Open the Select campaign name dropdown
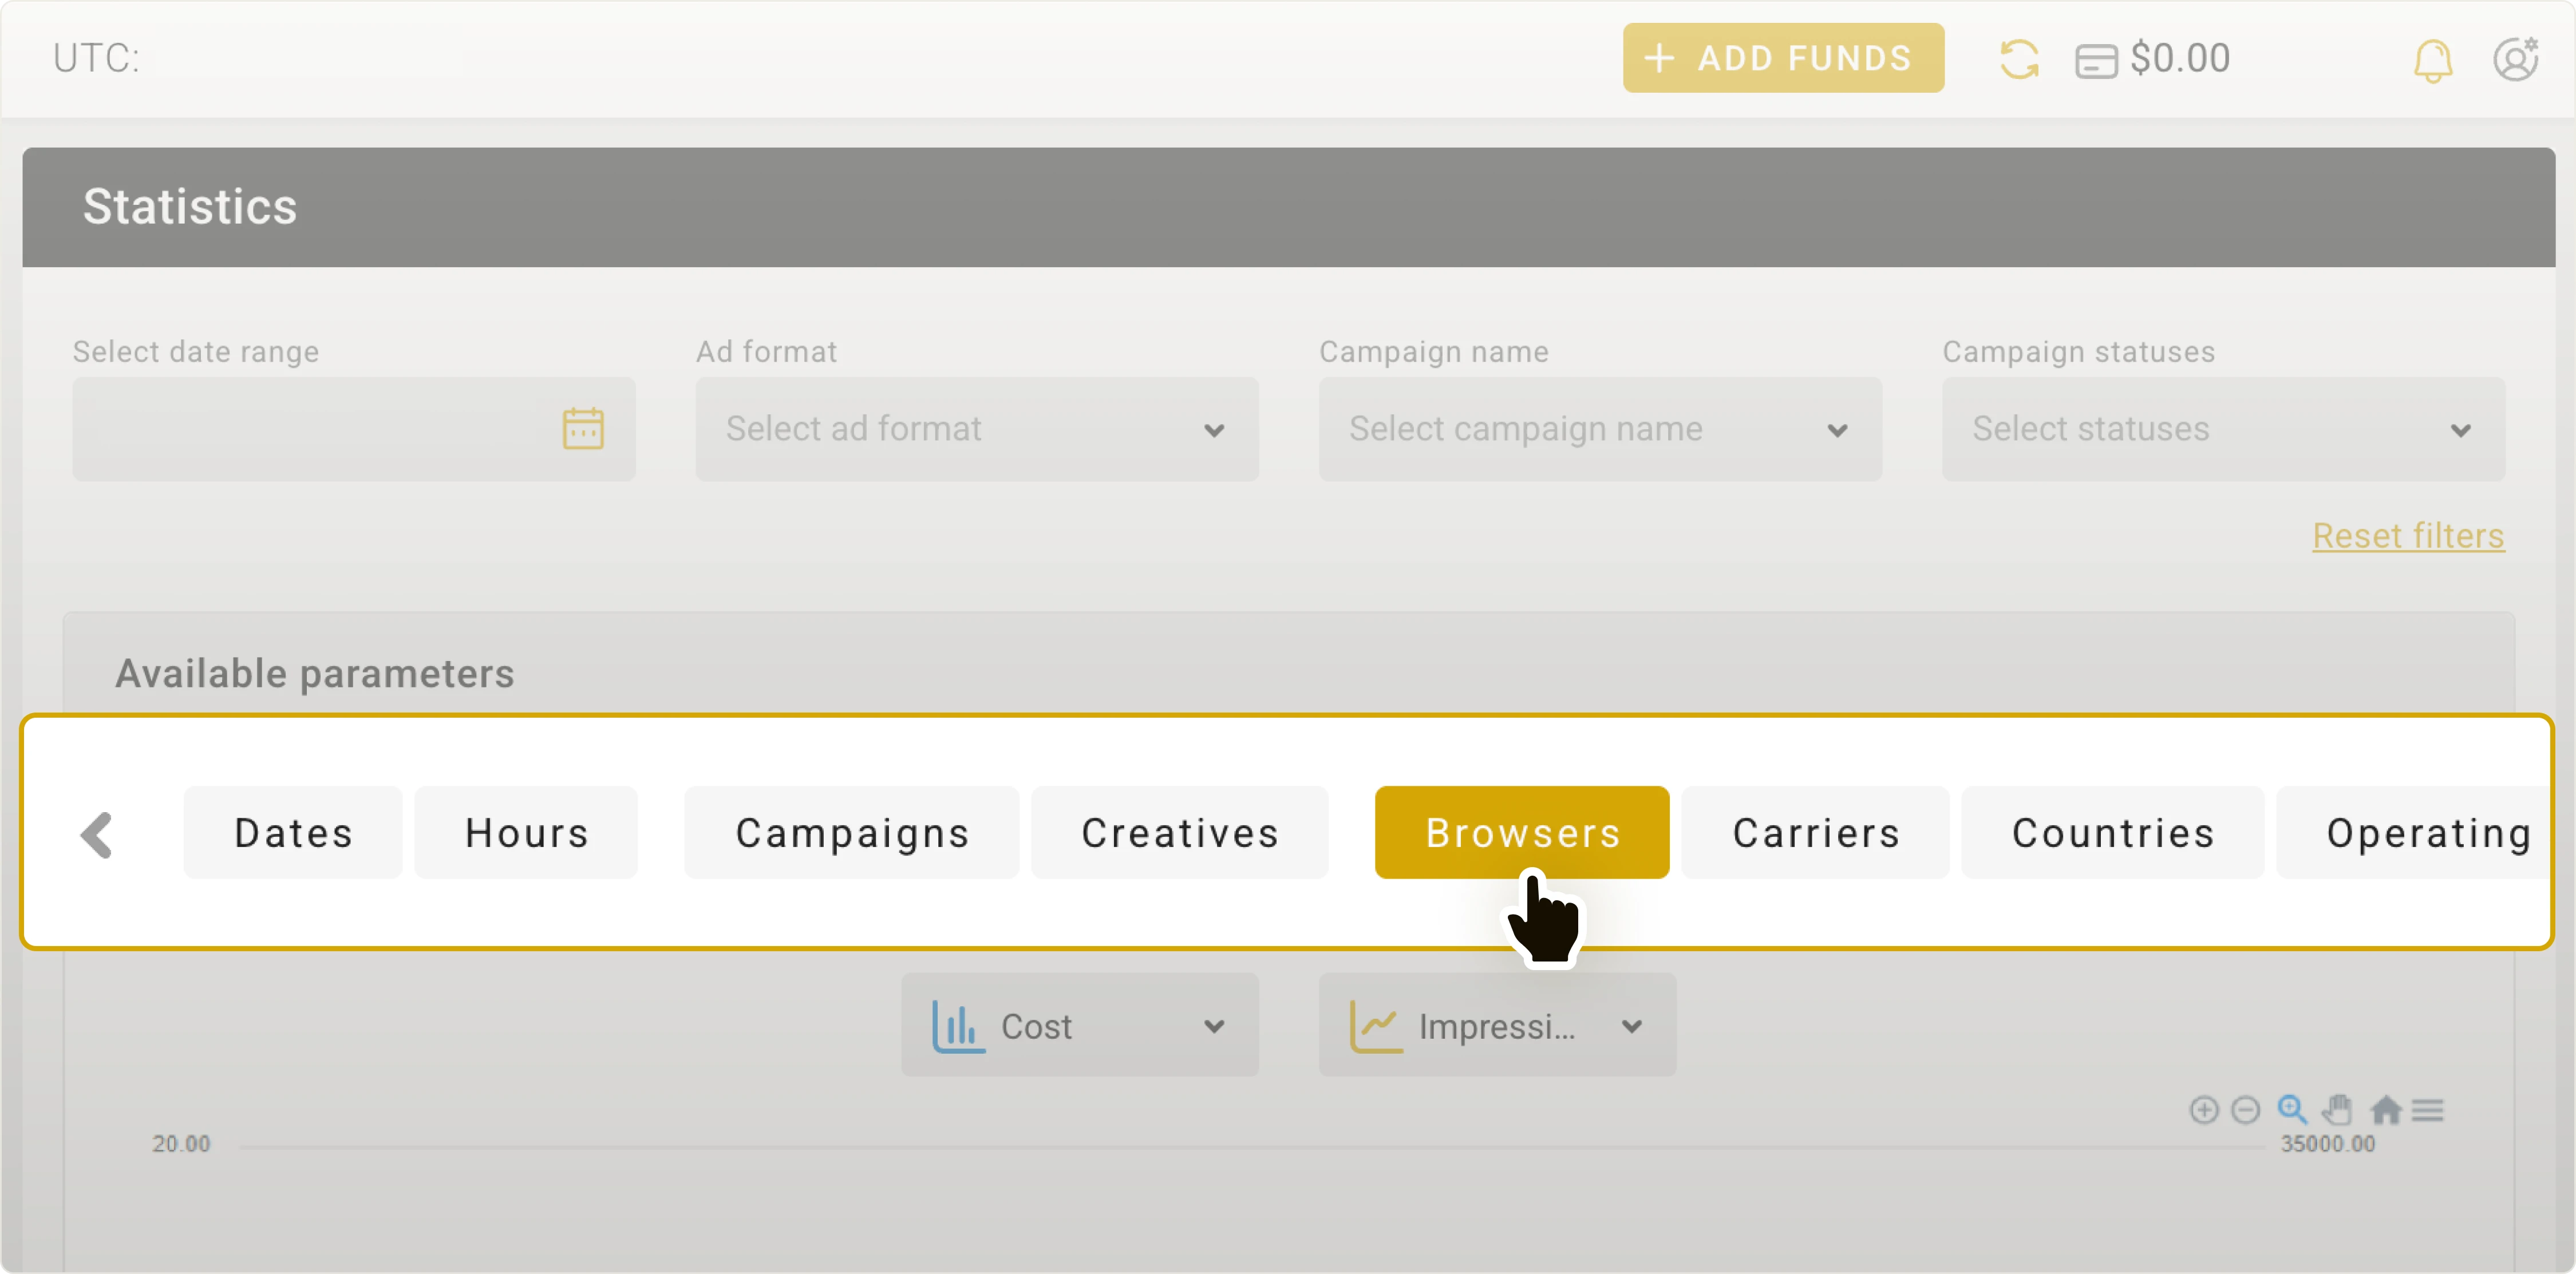The height and width of the screenshot is (1274, 2576). tap(1598, 429)
